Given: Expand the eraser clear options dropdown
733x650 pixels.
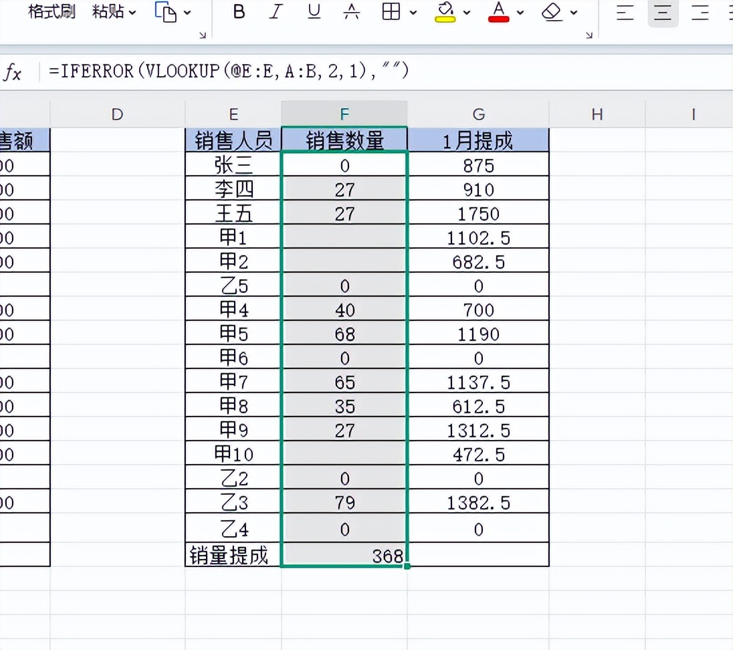Looking at the screenshot, I should click(x=574, y=13).
